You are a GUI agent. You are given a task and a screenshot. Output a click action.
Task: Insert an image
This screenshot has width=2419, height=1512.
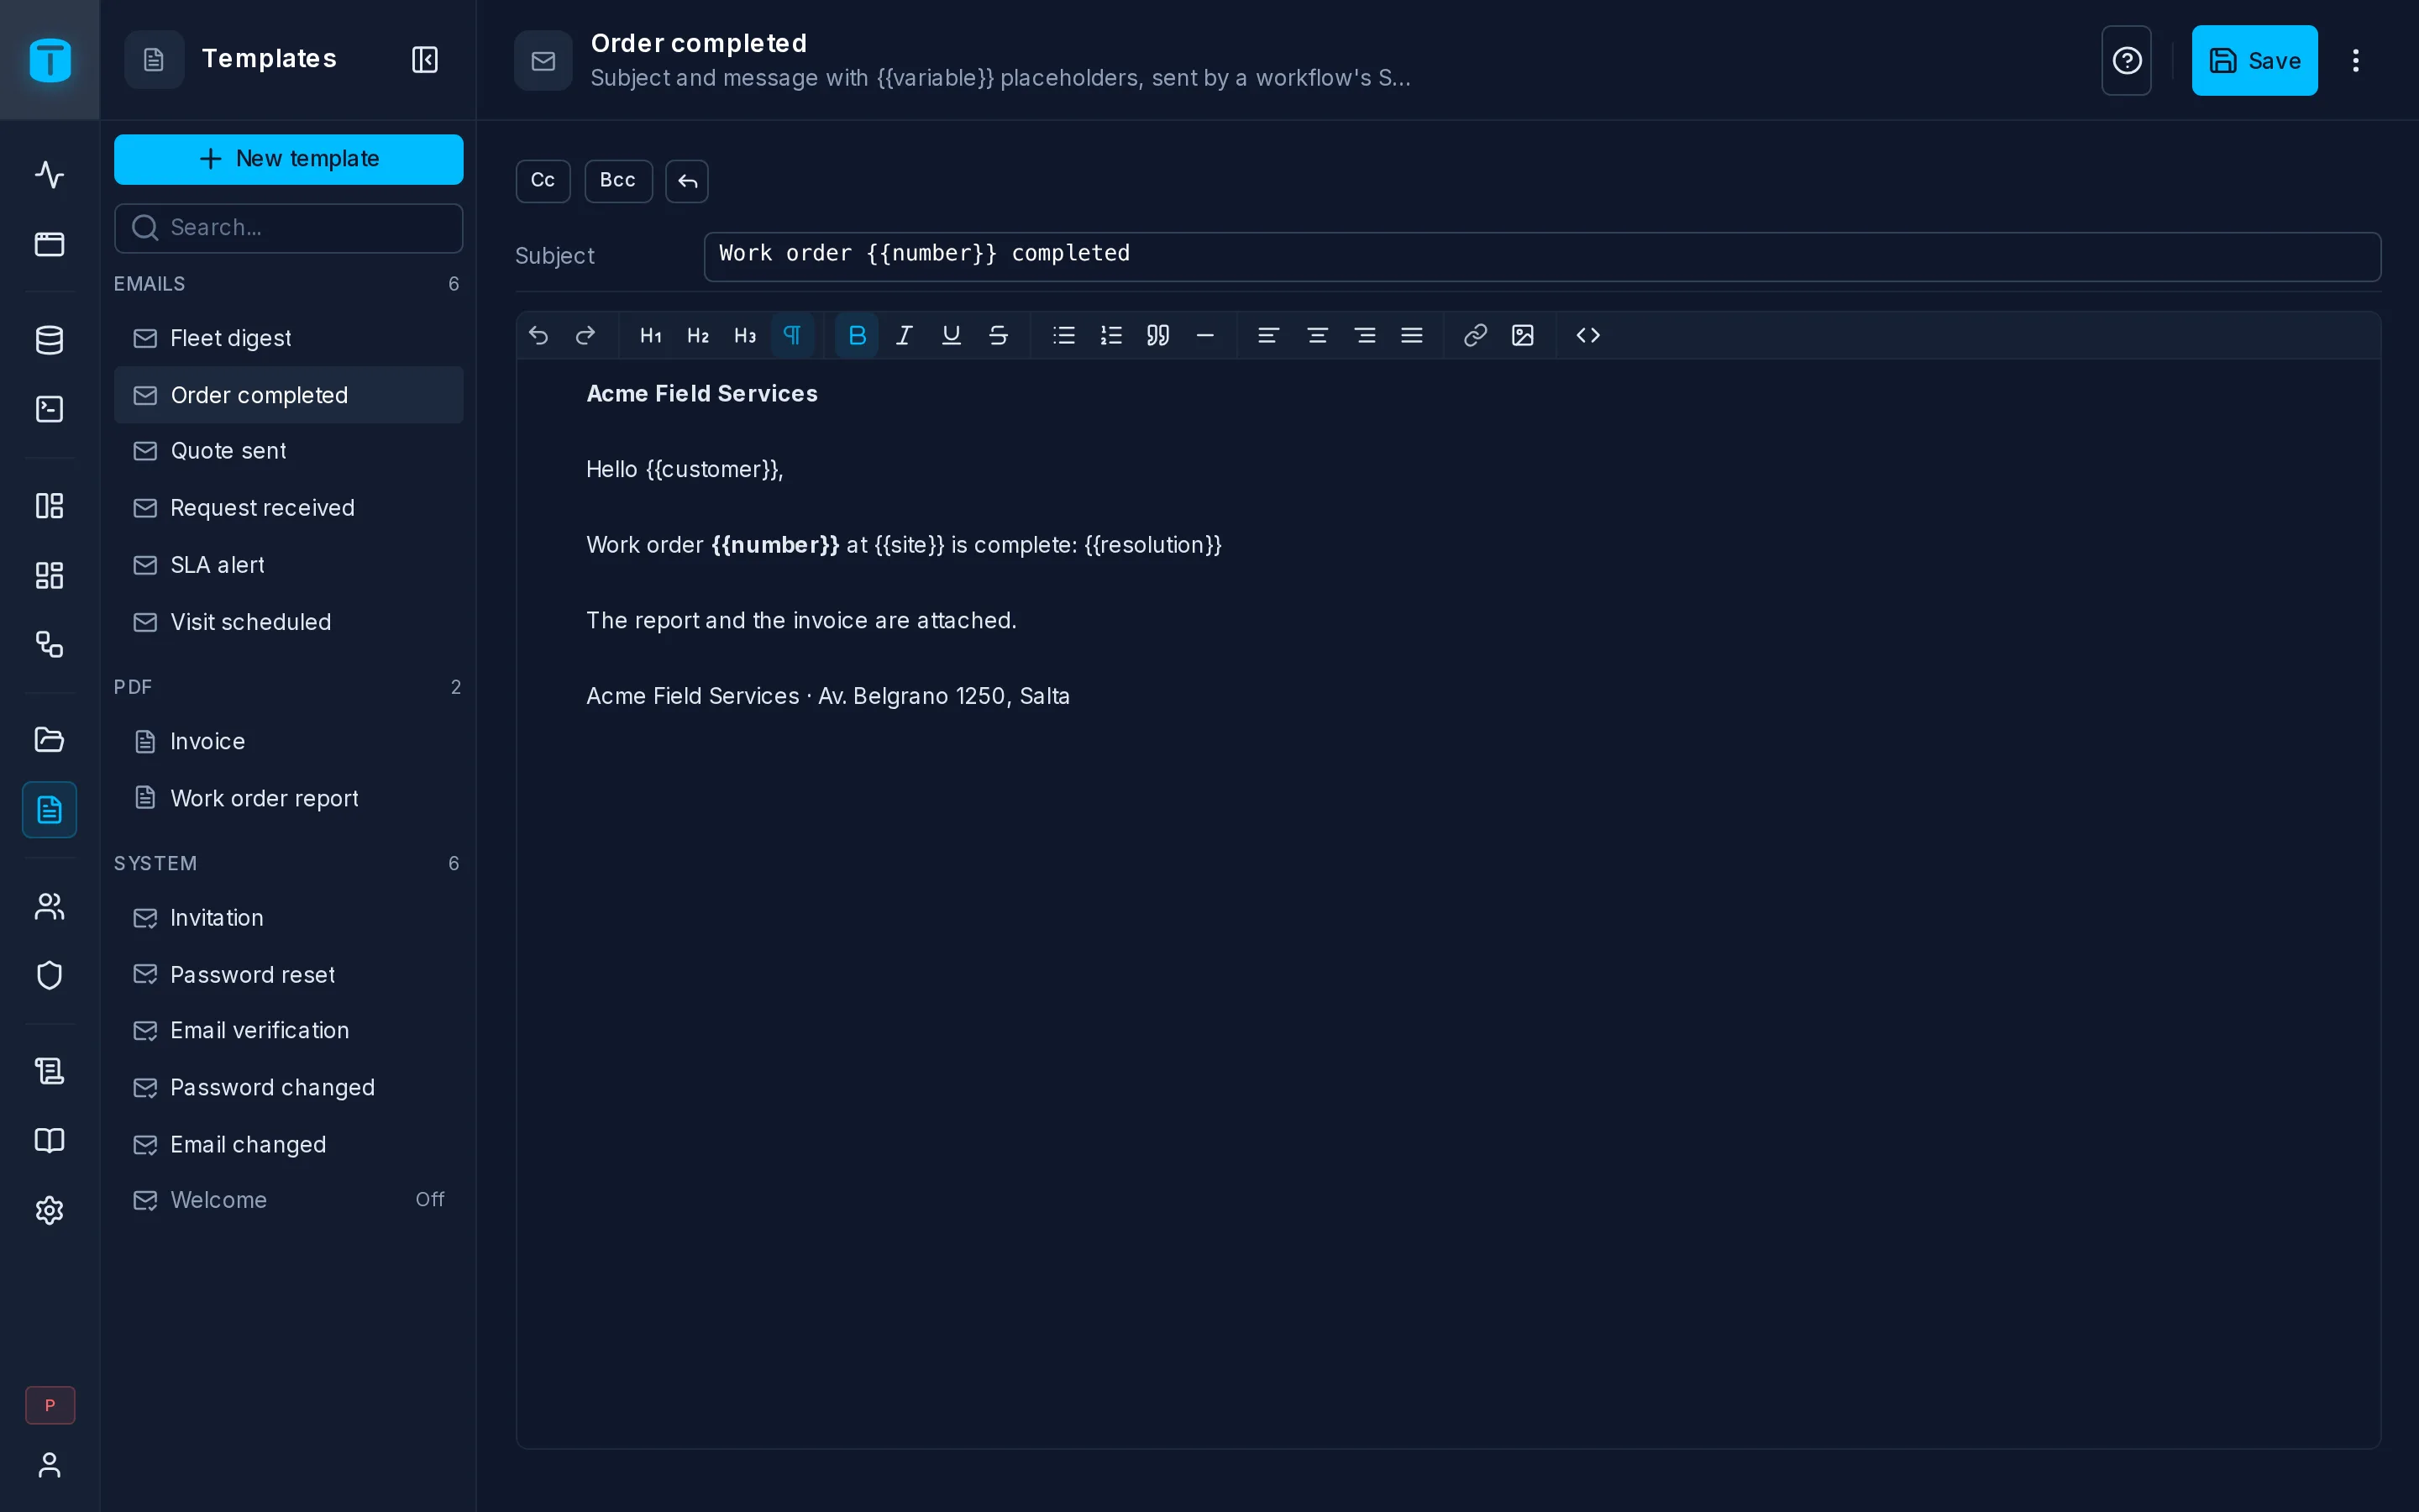(1522, 335)
